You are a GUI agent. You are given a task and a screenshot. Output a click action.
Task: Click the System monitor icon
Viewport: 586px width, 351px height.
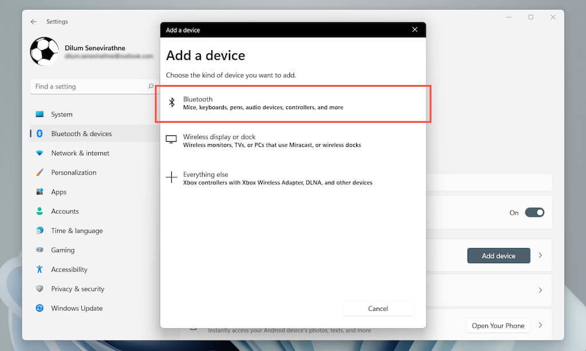[39, 114]
